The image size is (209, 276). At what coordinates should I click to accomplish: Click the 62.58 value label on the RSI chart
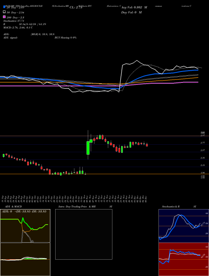(204, 256)
